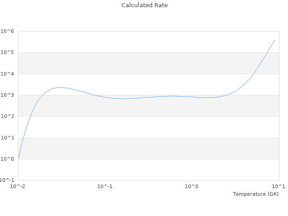Click the 10^1 label on the y-axis
This screenshot has width=288, height=216.
(x=8, y=138)
